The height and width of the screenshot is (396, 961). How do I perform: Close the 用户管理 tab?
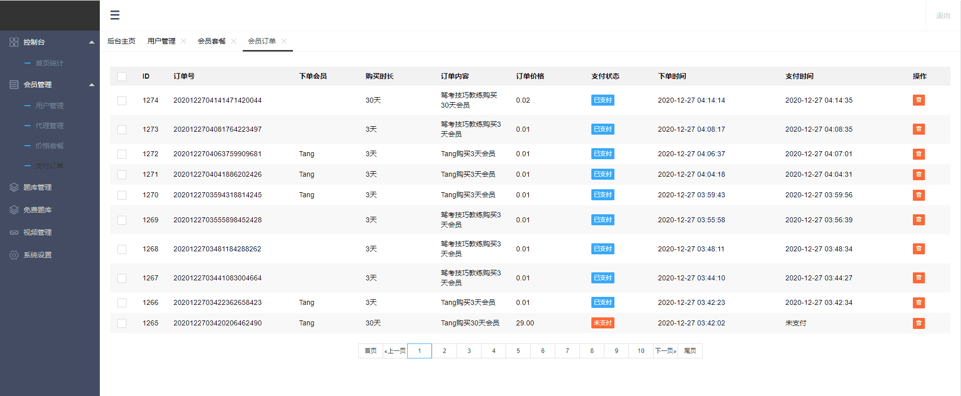[x=184, y=41]
